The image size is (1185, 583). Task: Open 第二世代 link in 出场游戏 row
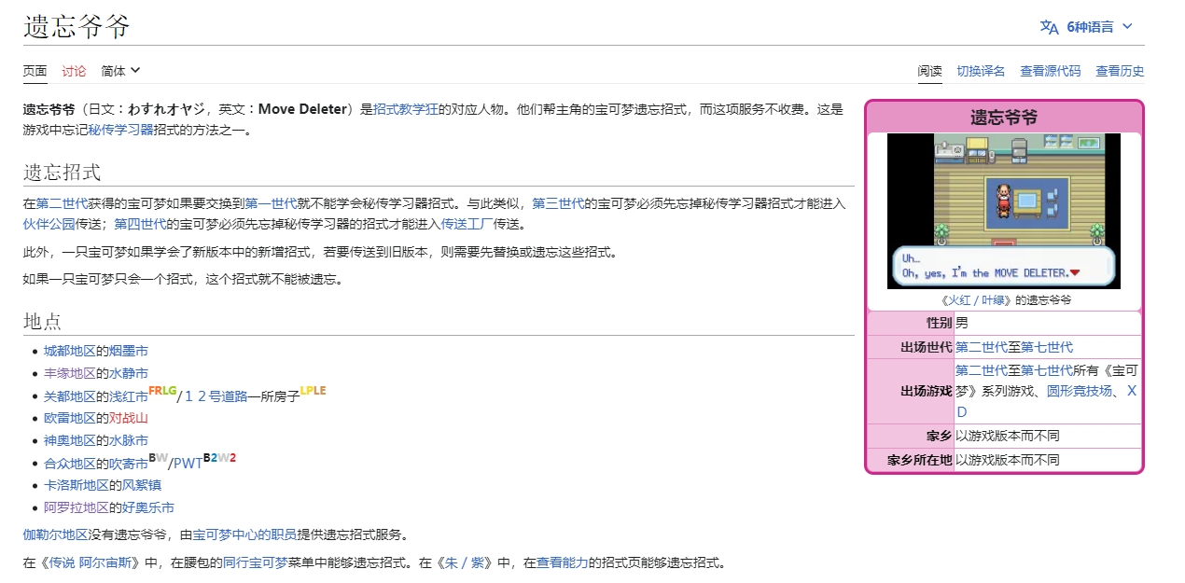click(982, 369)
